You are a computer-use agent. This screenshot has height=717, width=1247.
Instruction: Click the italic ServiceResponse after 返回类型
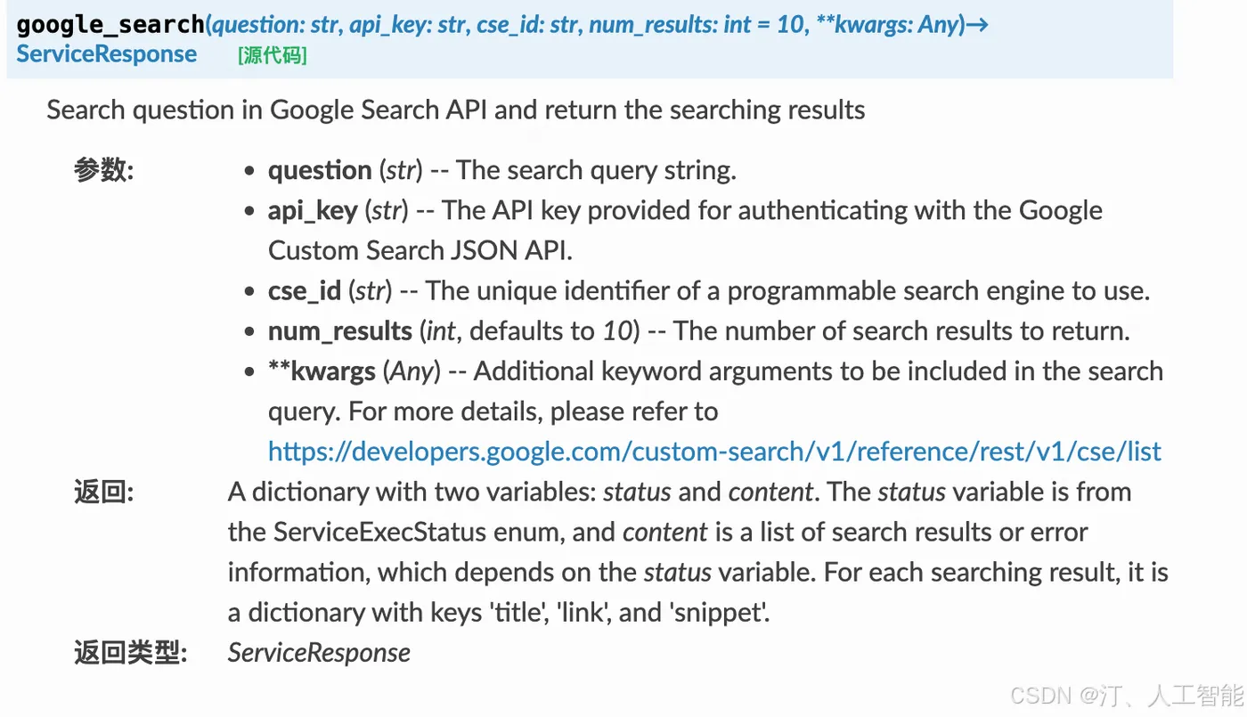coord(319,652)
